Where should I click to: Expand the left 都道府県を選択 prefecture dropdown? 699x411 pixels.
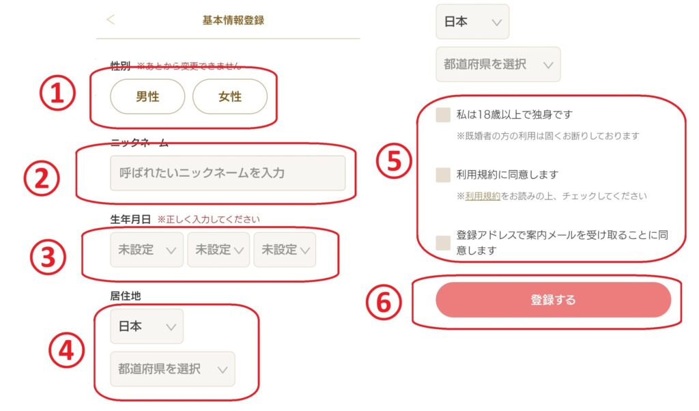tap(172, 369)
